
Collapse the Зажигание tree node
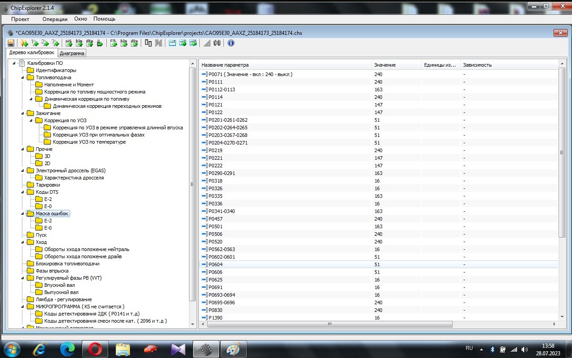[x=22, y=113]
